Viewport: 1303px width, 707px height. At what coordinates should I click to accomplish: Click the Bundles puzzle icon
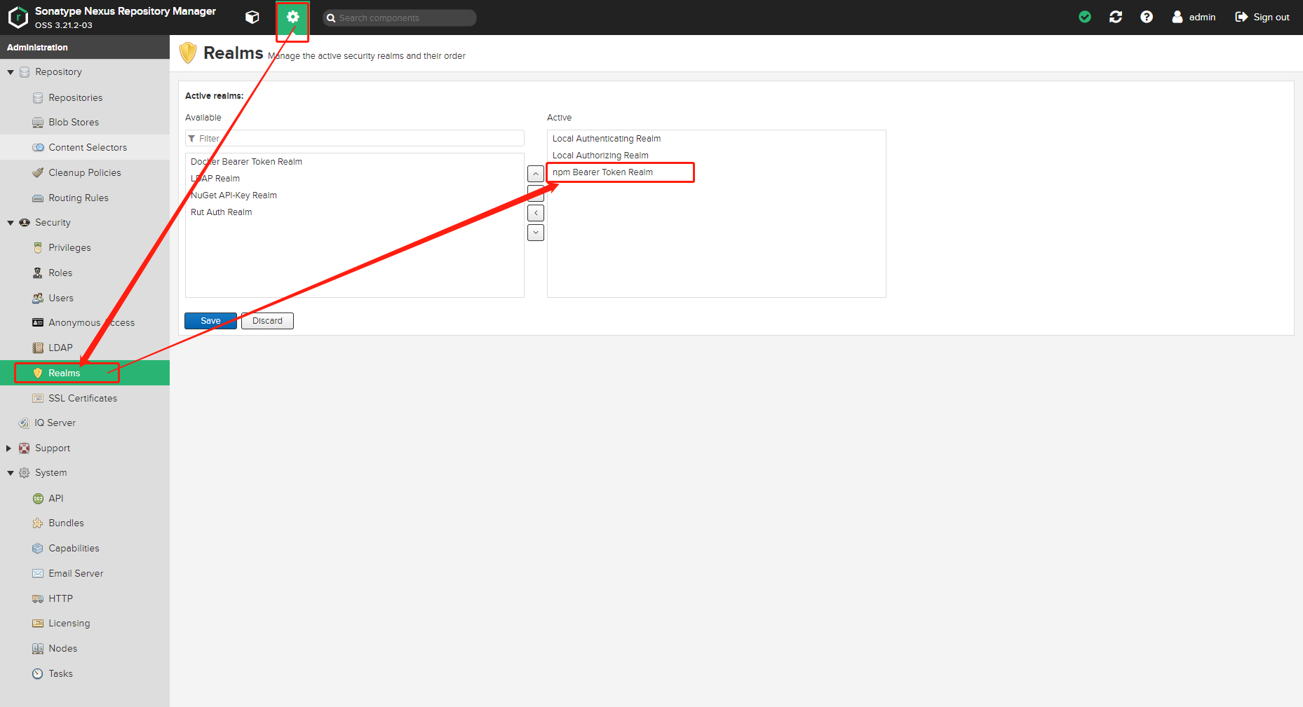pyautogui.click(x=38, y=523)
